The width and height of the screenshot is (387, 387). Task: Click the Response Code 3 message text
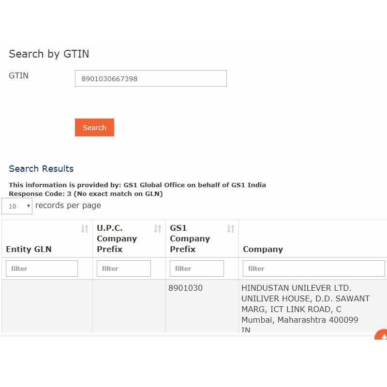[86, 194]
